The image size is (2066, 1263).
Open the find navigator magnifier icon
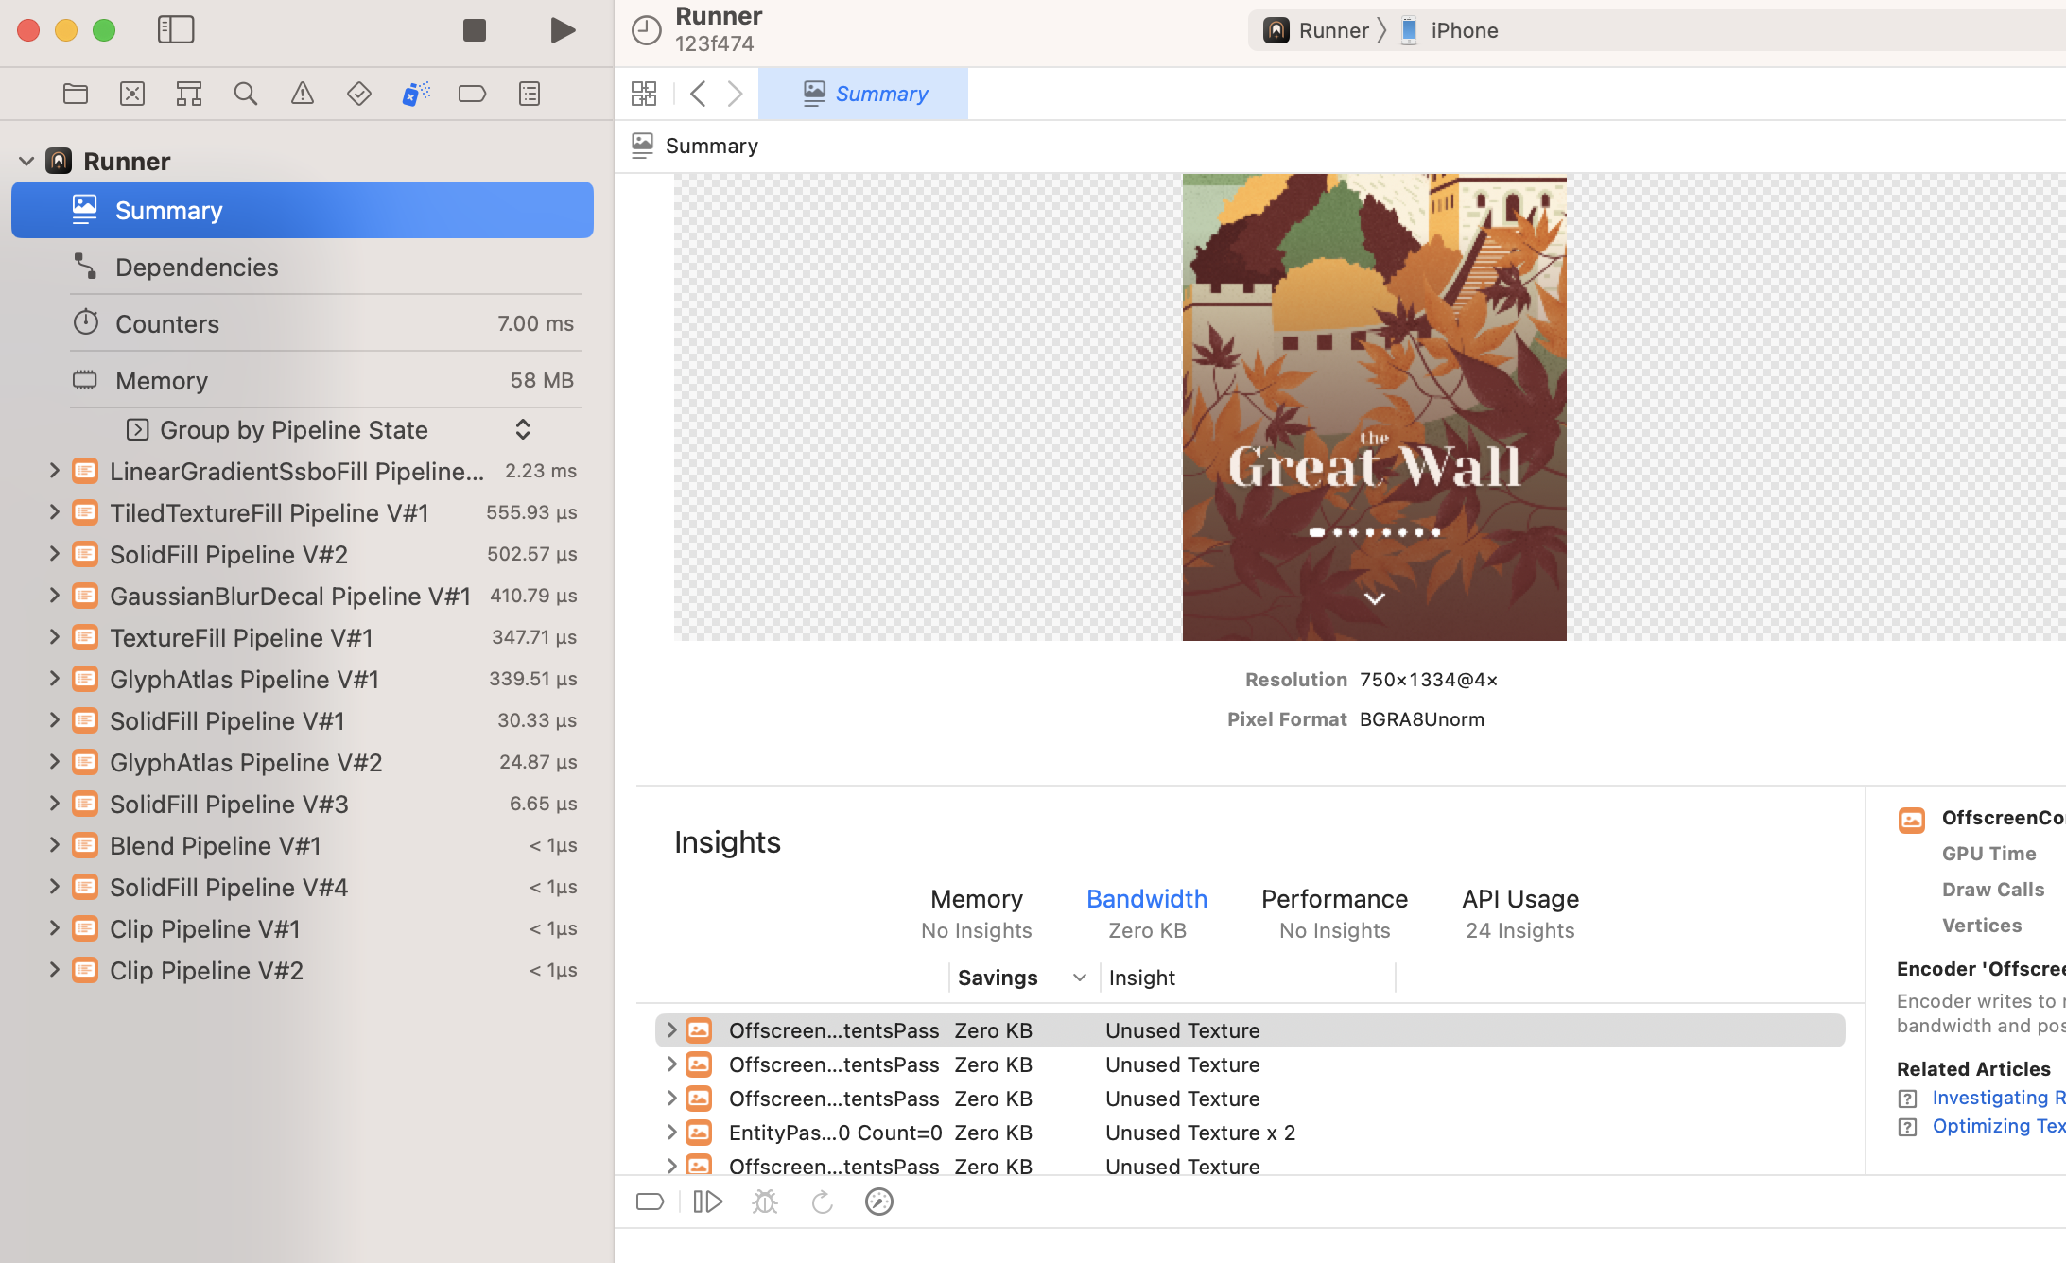click(246, 94)
